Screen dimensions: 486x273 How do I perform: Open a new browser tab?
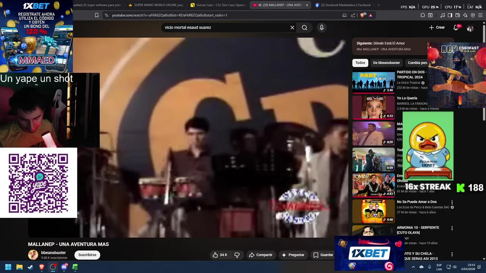(x=379, y=5)
